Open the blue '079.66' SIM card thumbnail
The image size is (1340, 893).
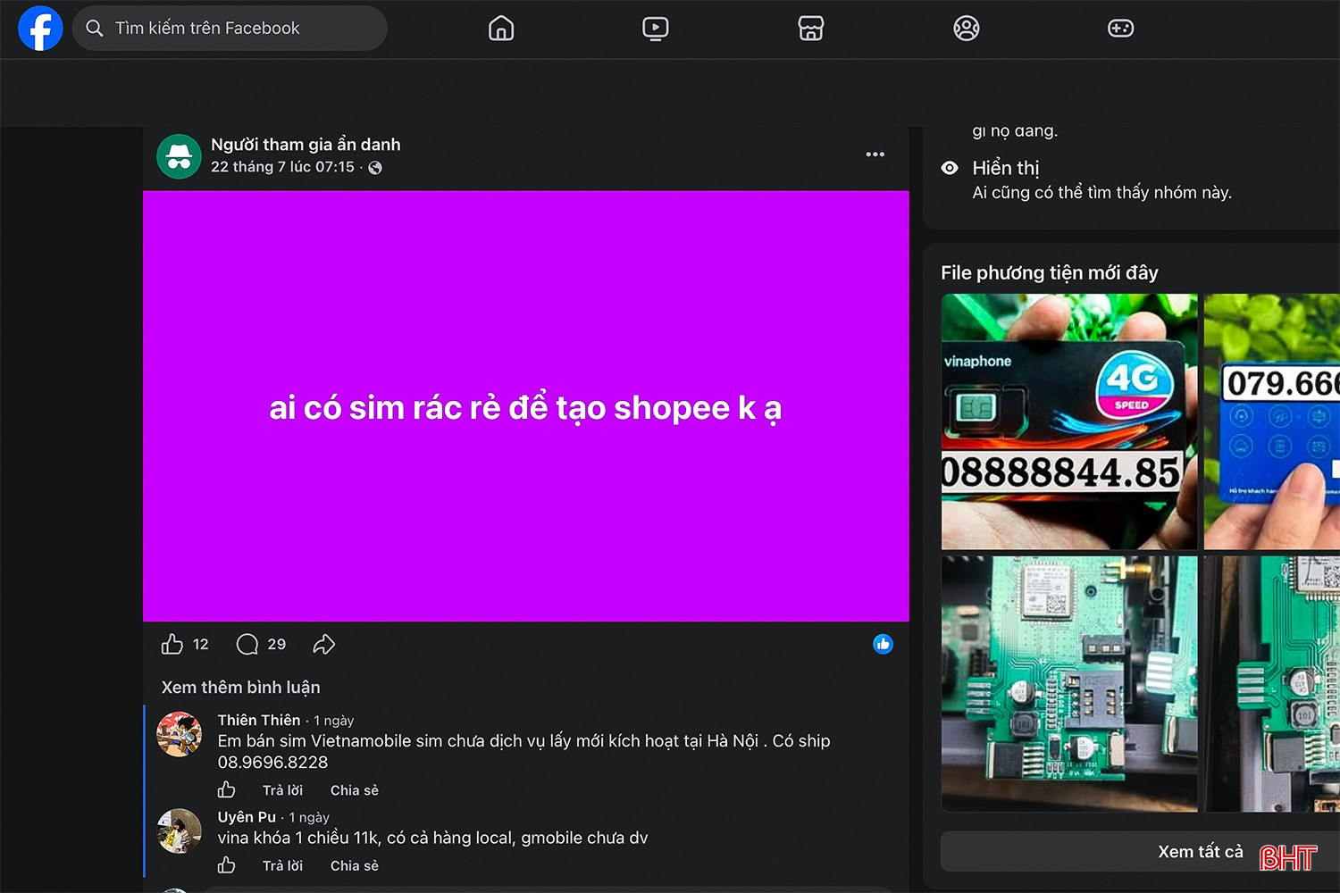point(1272,421)
